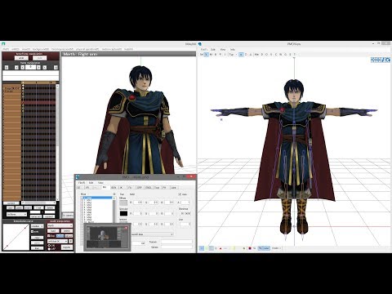Select the OFF radio button

pos(49,249)
